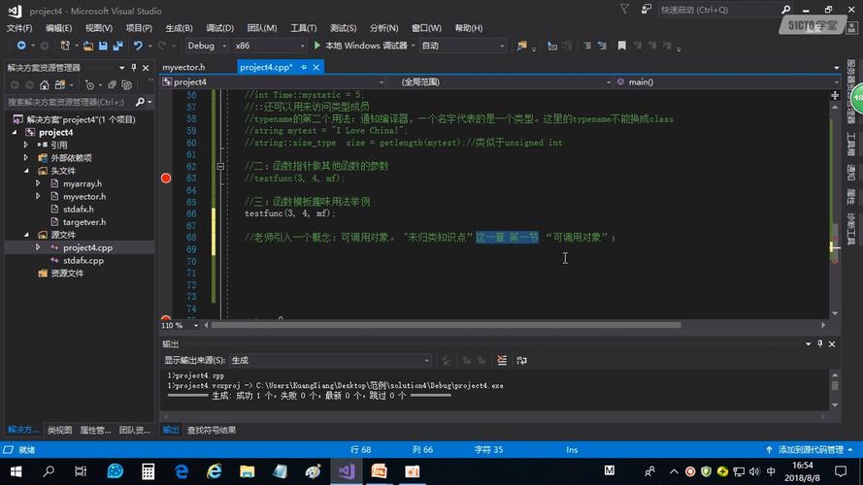Image resolution: width=863 pixels, height=485 pixels.
Task: Click the Save All toolbar icon
Action: click(x=117, y=46)
